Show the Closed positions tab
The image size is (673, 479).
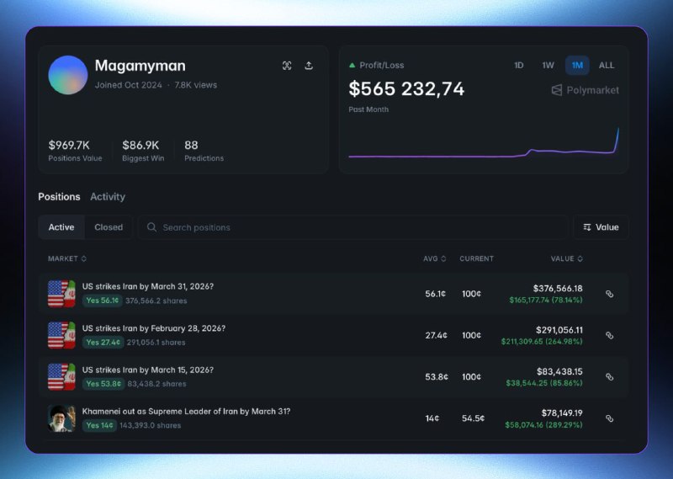(x=109, y=227)
